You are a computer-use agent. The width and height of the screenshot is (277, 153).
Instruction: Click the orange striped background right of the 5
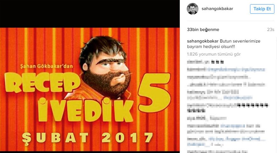click(x=175, y=88)
